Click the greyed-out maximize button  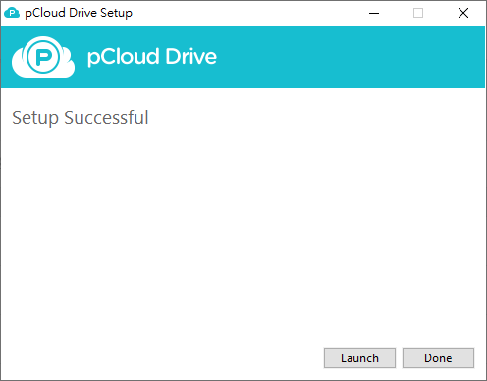point(418,13)
